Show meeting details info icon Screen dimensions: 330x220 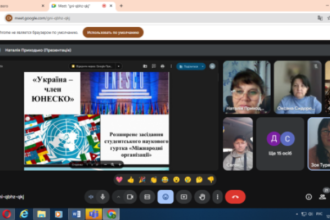(x=308, y=196)
